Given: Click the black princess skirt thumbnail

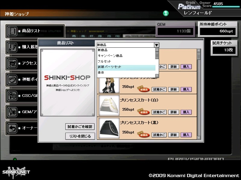Looking at the screenshot, I should (109, 128).
